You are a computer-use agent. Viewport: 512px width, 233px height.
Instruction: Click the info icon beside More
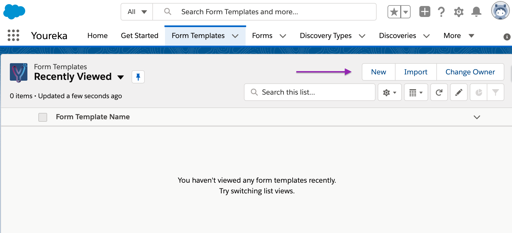(507, 37)
